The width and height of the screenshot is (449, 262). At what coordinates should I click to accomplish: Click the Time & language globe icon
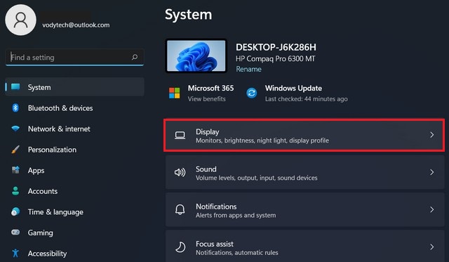pos(15,211)
